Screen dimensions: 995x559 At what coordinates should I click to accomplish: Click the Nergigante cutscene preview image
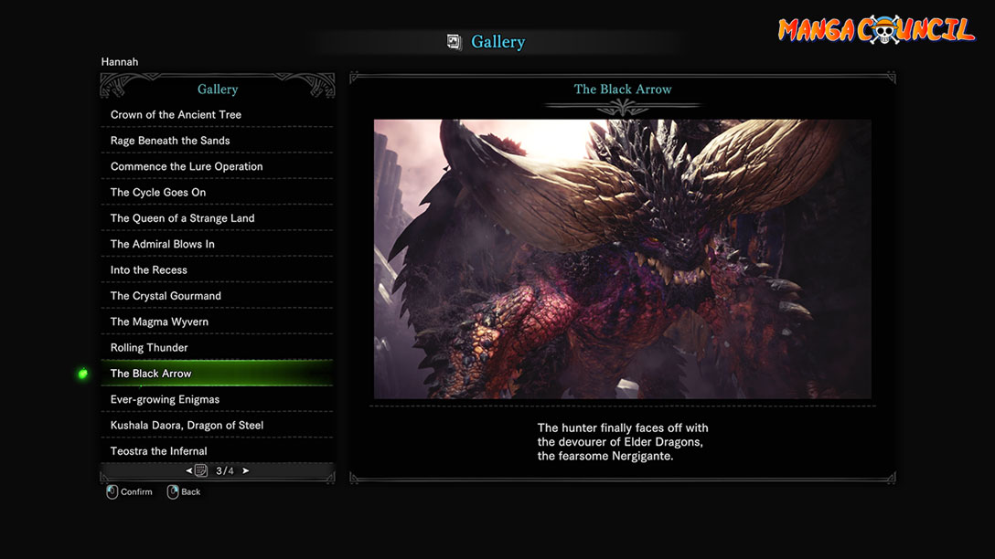[x=622, y=259]
